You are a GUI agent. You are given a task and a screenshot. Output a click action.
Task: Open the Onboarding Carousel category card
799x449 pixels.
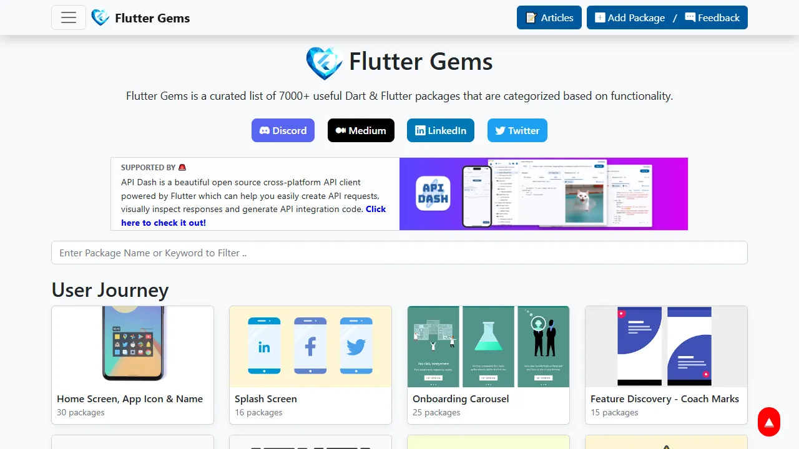(488, 365)
